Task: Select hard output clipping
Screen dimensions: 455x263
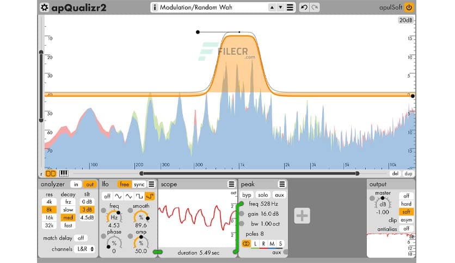Action: click(x=406, y=204)
